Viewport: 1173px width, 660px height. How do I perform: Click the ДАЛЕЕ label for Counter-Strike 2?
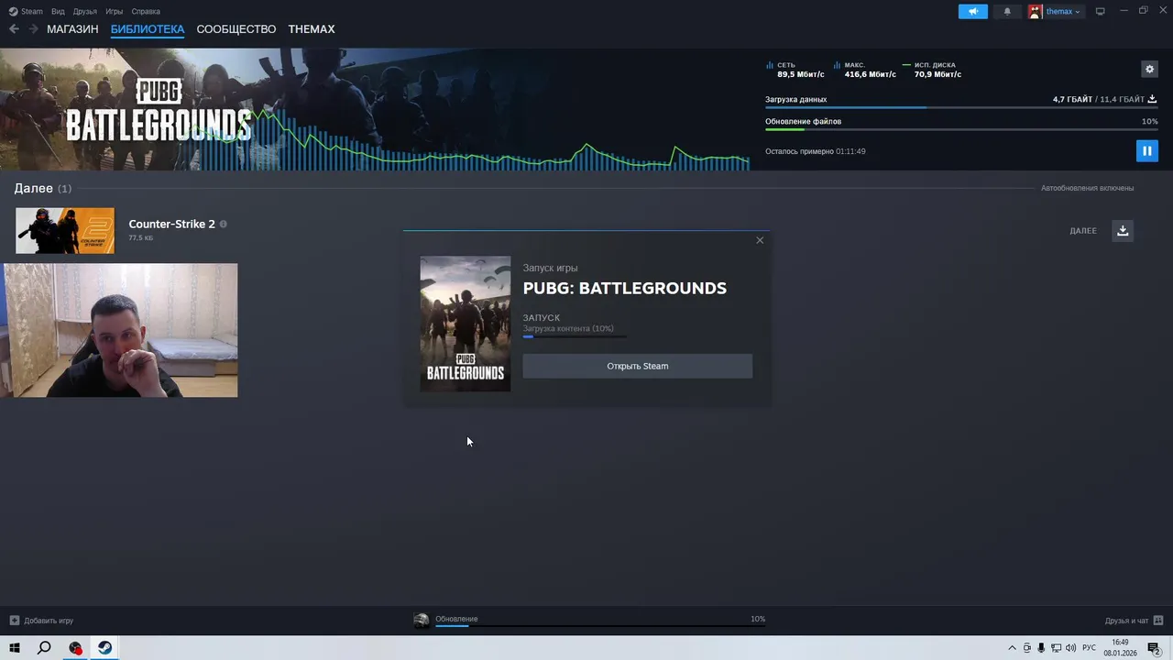pyautogui.click(x=1083, y=231)
